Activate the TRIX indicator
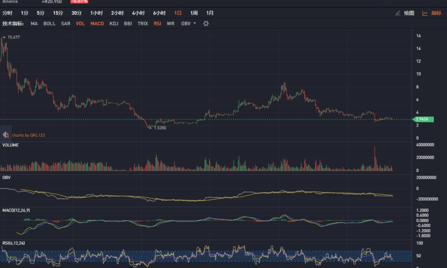The height and width of the screenshot is (268, 447). click(142, 24)
